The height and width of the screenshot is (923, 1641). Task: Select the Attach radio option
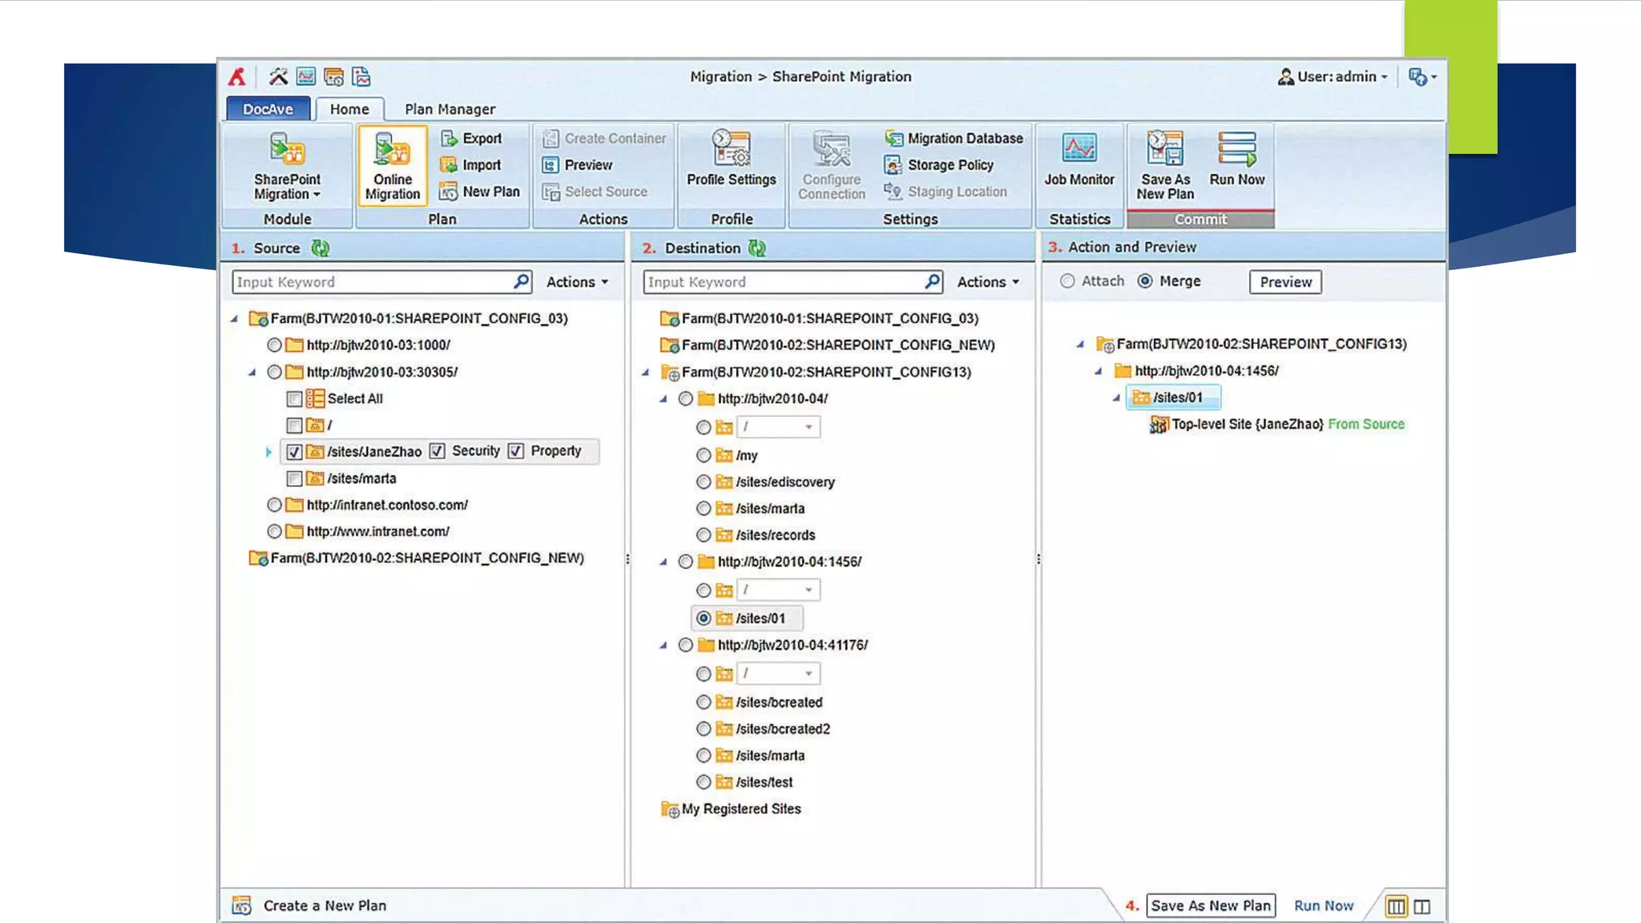1067,281
